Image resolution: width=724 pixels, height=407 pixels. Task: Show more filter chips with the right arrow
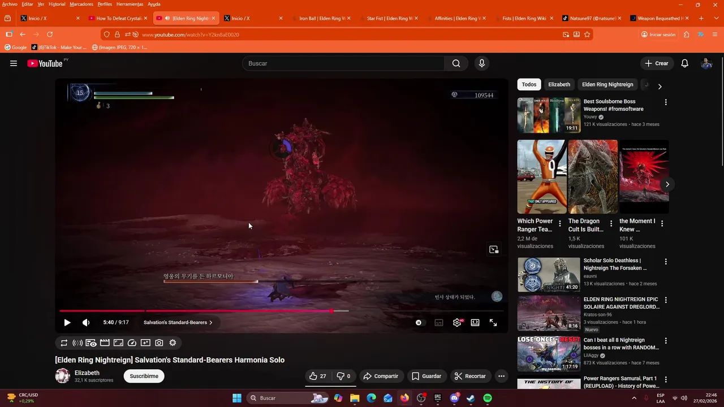[x=660, y=86]
